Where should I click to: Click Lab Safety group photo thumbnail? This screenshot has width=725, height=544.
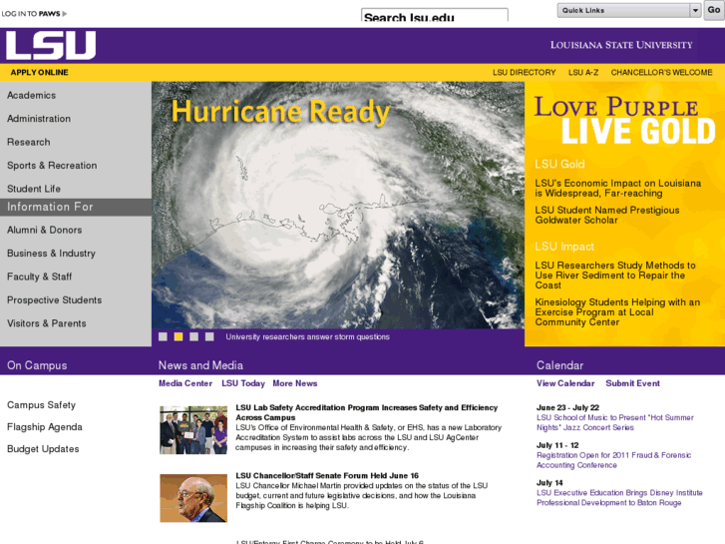tap(193, 430)
